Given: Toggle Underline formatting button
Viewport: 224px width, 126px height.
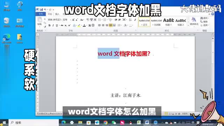Looking at the screenshot, I should pyautogui.click(x=57, y=26).
